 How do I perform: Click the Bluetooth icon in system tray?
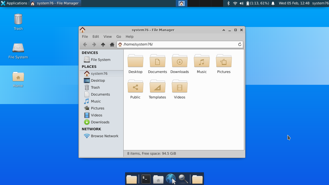click(228, 3)
